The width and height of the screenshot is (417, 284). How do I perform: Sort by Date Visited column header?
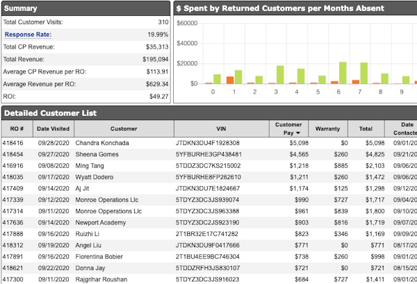pos(53,128)
